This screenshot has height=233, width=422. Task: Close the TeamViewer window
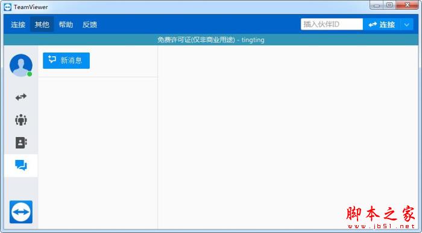(408, 5)
